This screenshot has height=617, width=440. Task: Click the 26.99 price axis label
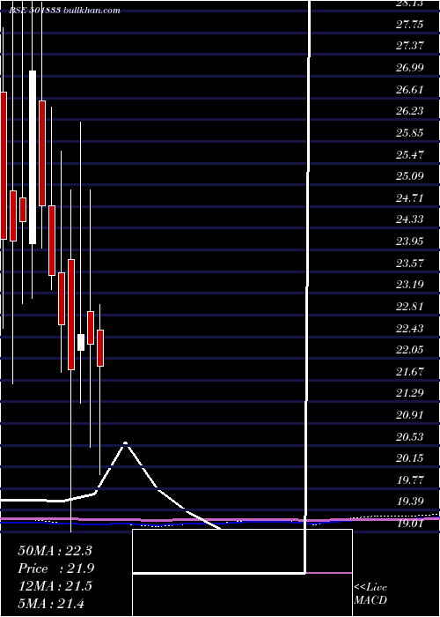409,68
